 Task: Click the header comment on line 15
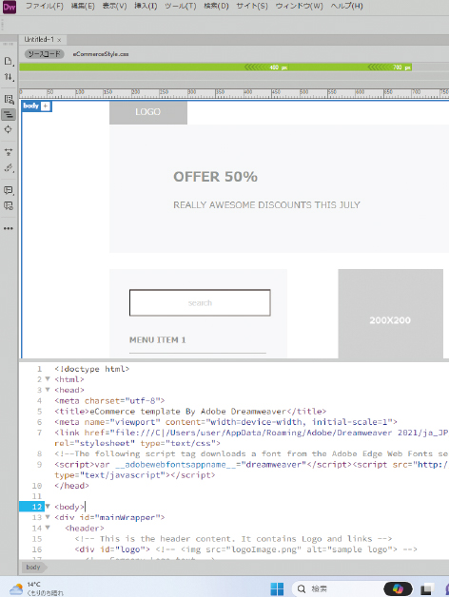[233, 539]
